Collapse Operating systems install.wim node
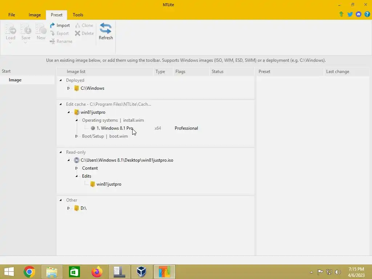The height and width of the screenshot is (279, 372). pos(76,120)
